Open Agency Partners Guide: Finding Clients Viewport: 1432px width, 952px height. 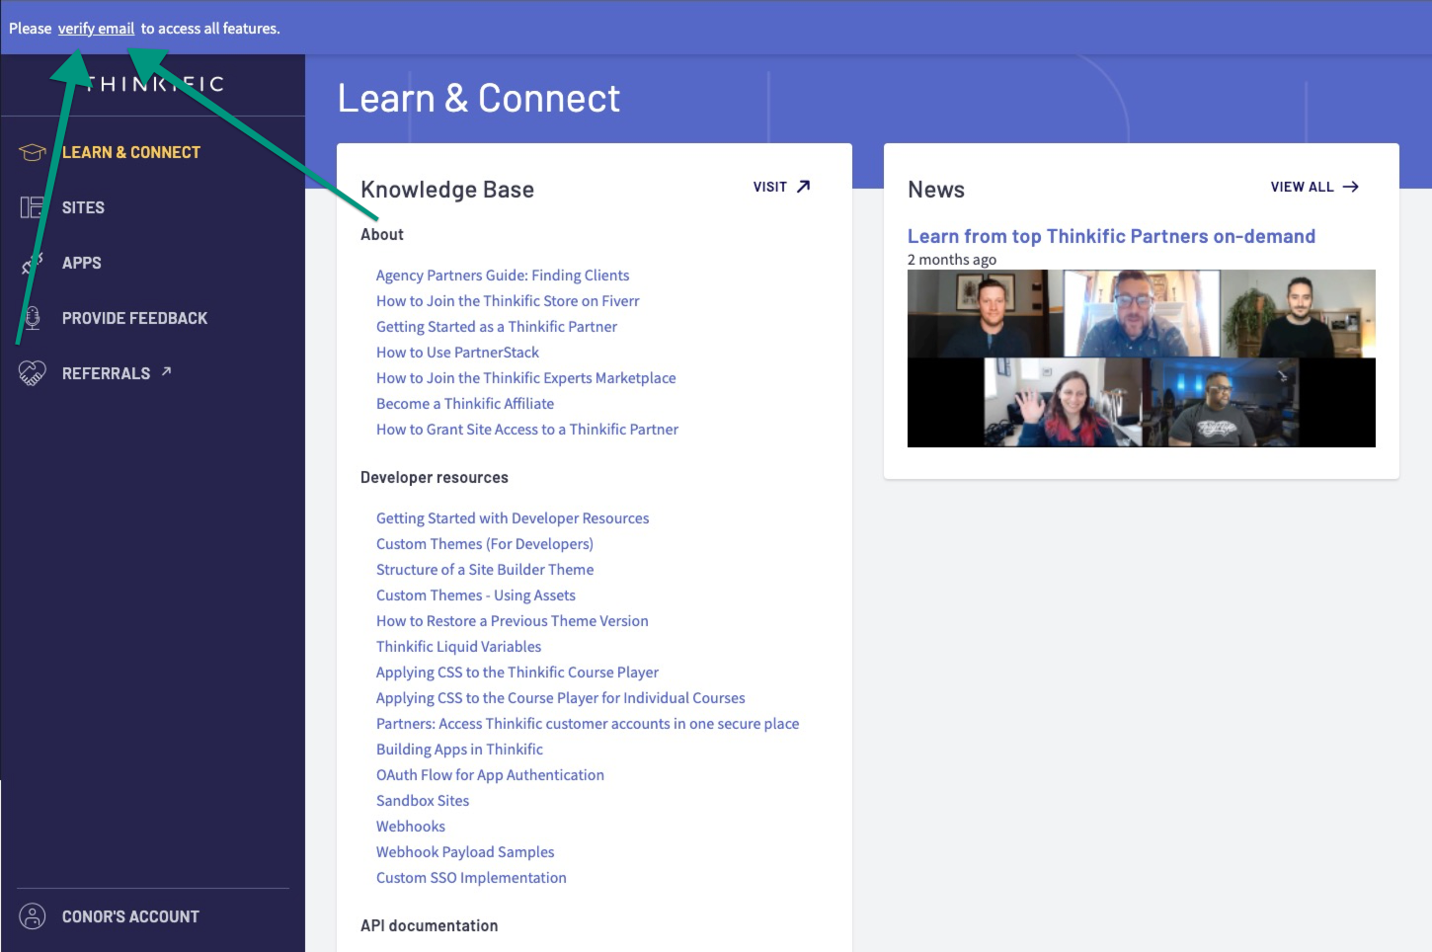(503, 276)
